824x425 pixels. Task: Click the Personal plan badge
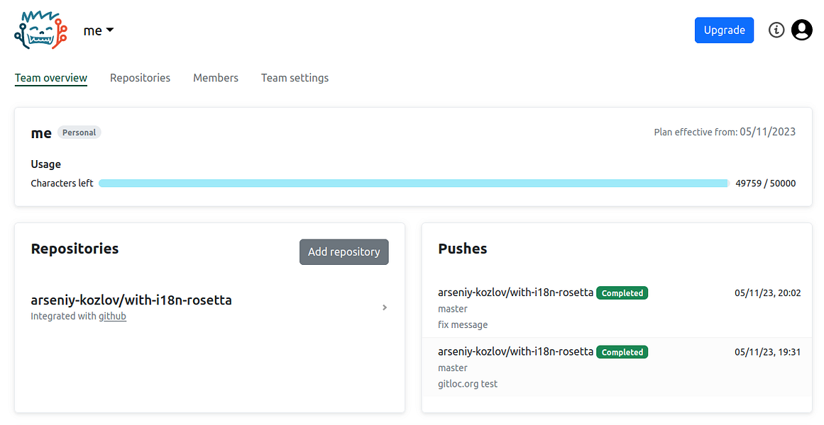click(79, 132)
